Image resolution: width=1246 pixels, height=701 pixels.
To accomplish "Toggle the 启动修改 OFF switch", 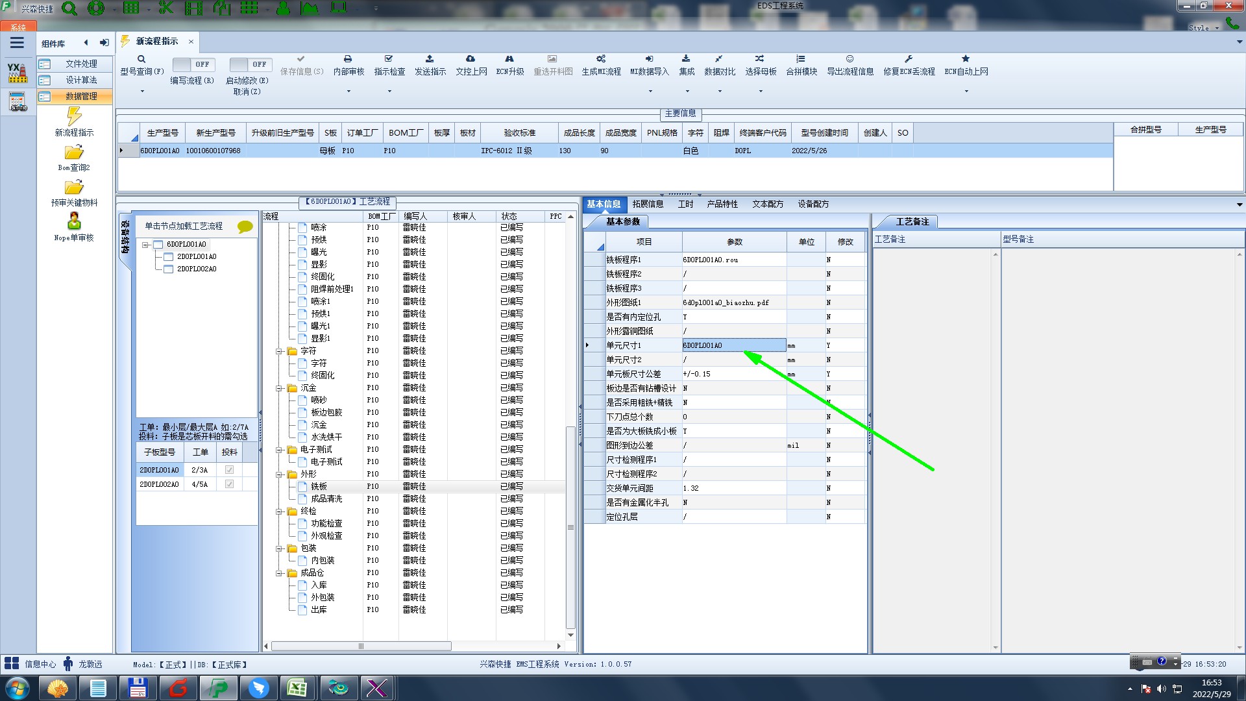I will pos(249,64).
